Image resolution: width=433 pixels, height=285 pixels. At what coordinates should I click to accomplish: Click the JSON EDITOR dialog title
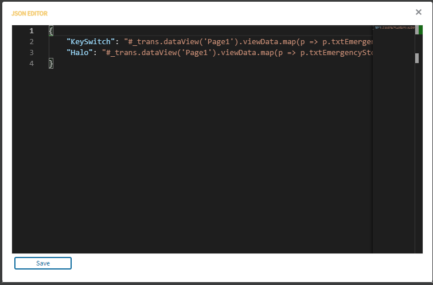(x=29, y=14)
